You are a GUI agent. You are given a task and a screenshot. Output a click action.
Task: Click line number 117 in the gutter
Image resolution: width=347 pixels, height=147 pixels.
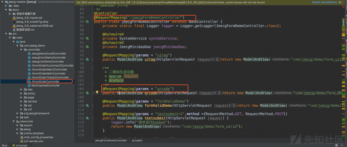[x=81, y=127]
